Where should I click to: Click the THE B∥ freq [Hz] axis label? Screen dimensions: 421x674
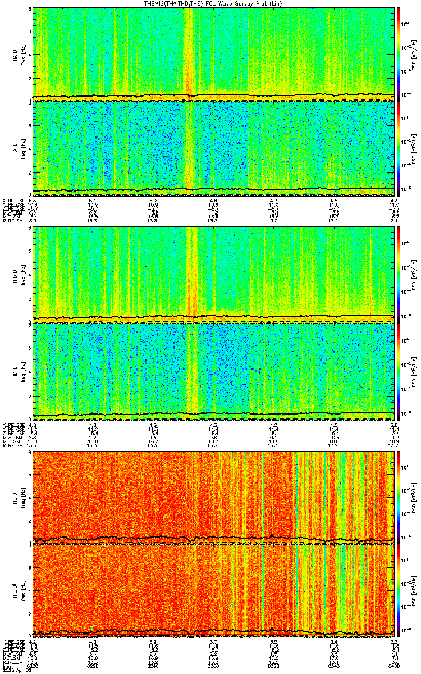(23, 592)
